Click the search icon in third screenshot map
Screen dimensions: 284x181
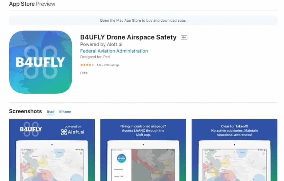click(x=263, y=153)
